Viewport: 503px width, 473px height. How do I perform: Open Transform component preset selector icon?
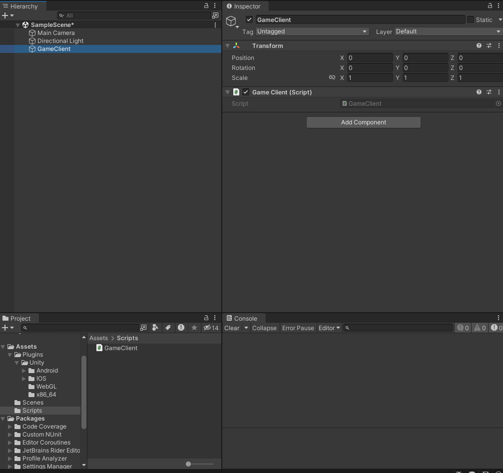pos(489,45)
